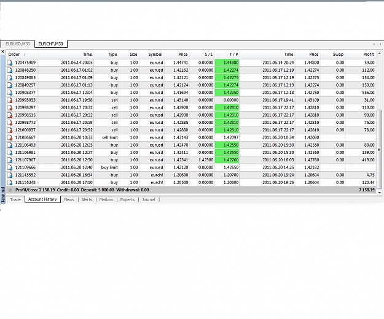Click the buy order icon for 121106493

[10, 145]
